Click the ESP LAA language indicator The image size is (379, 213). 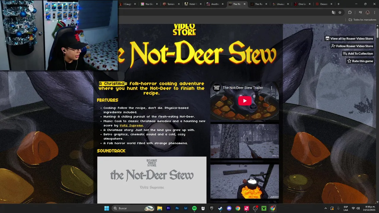(346, 208)
